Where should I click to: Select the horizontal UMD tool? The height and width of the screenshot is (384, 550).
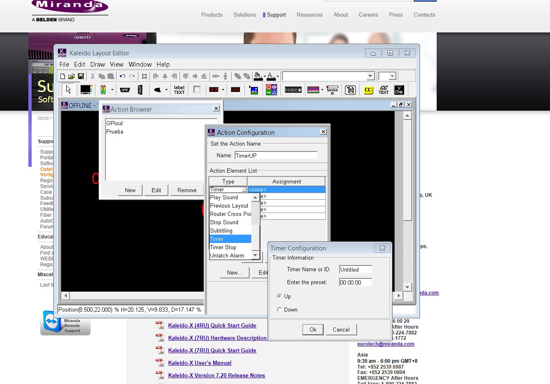[125, 89]
